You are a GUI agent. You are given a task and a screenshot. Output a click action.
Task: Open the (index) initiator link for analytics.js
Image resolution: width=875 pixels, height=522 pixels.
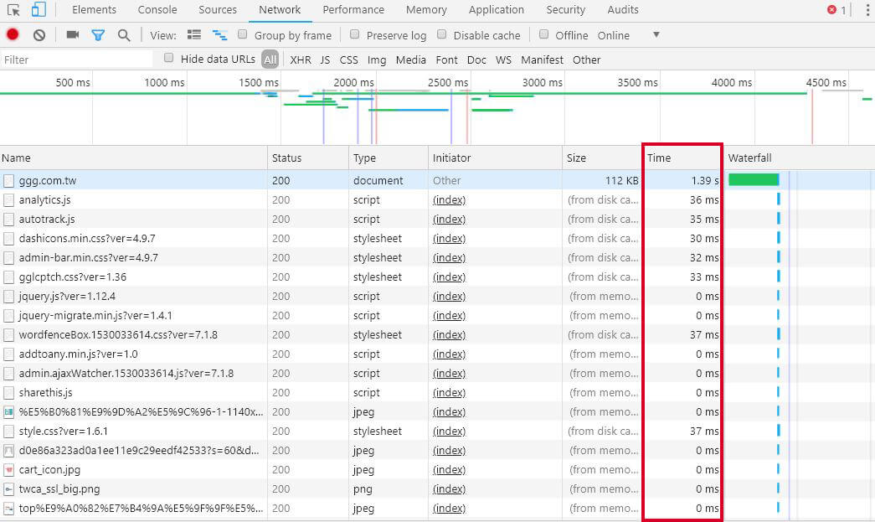coord(449,200)
